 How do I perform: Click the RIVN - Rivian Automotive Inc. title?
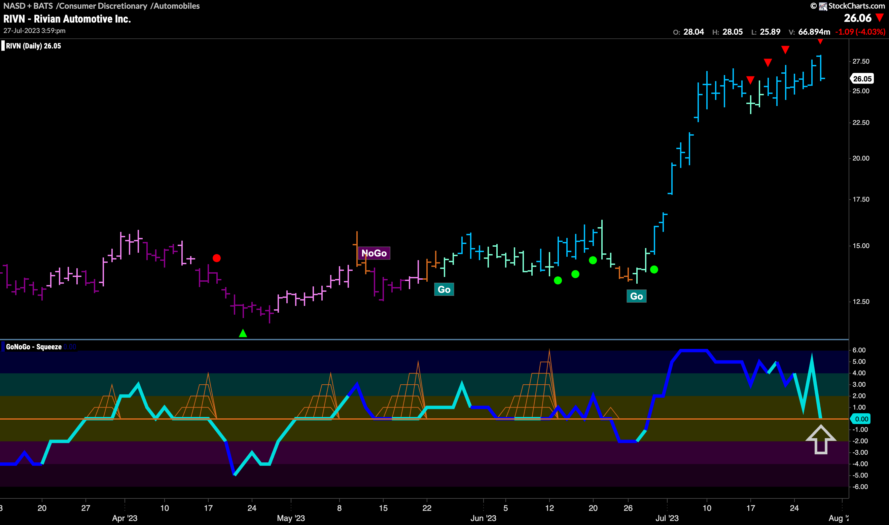(67, 19)
